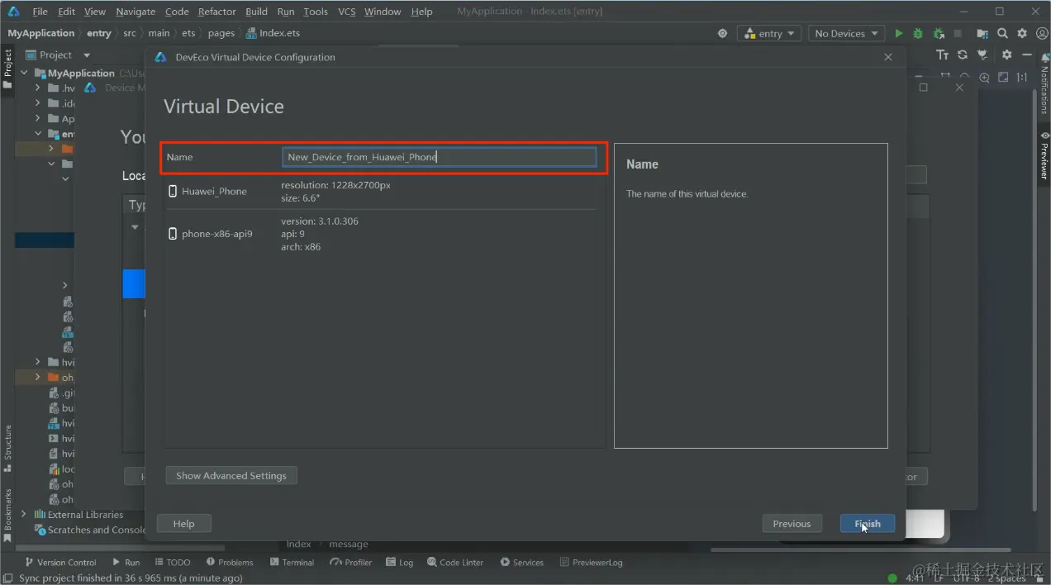Click the refresh arrows icon in previewer
Screen dimensions: 1051x585
coord(963,55)
